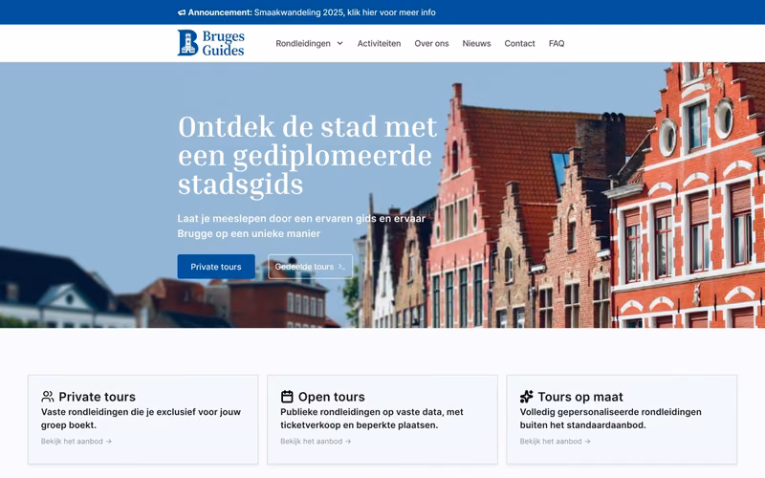The width and height of the screenshot is (765, 478).
Task: Select the Private tours card heading
Action: click(98, 397)
